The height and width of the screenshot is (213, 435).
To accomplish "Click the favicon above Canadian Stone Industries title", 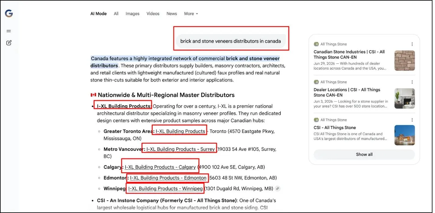I will pos(316,44).
